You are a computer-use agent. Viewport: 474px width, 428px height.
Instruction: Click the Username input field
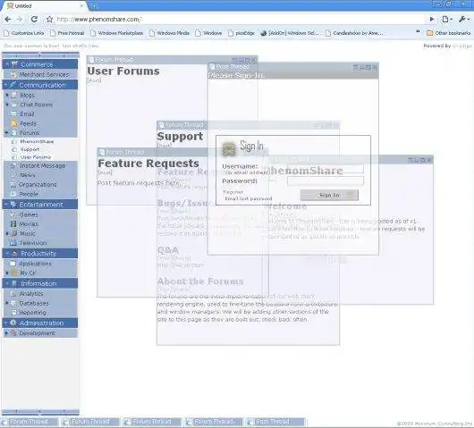pyautogui.click(x=326, y=168)
